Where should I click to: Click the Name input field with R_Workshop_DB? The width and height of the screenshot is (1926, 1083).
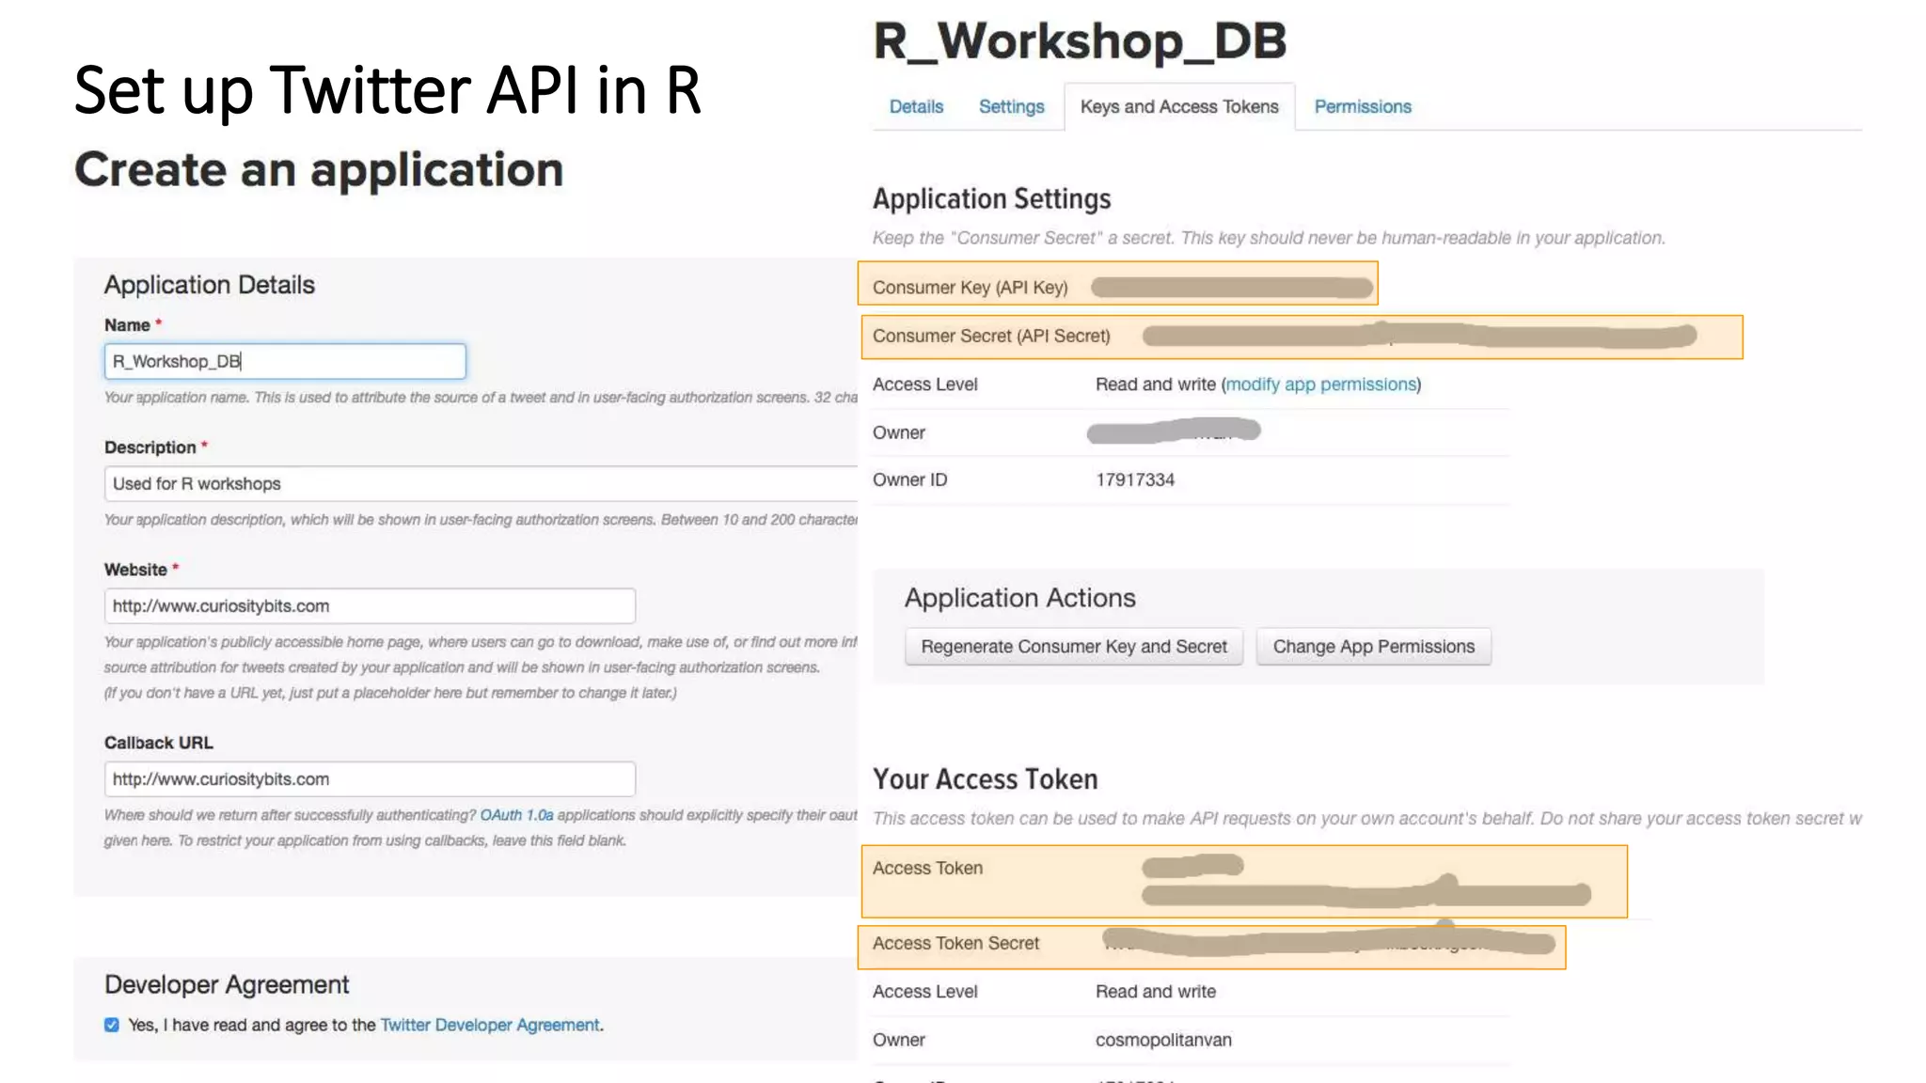[x=285, y=361]
